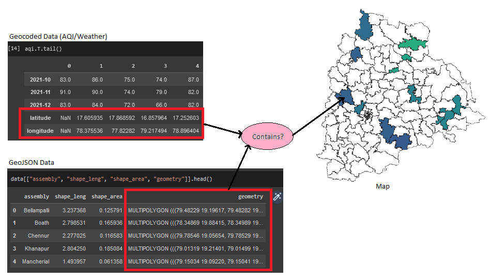Click the 91.0 value in 2021-11 row
This screenshot has height=280, width=490.
[x=65, y=92]
